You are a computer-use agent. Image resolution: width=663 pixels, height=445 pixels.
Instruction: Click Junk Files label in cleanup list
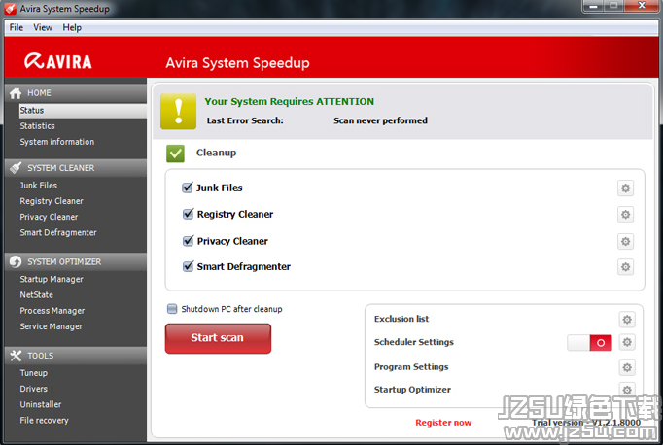tap(219, 188)
